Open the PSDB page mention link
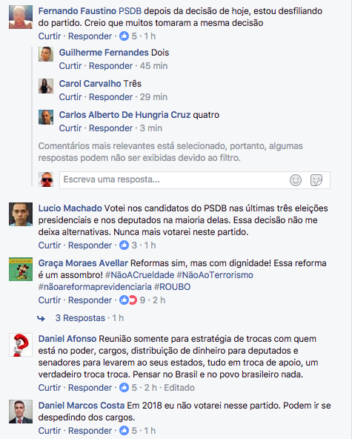352x439 pixels. (x=130, y=11)
